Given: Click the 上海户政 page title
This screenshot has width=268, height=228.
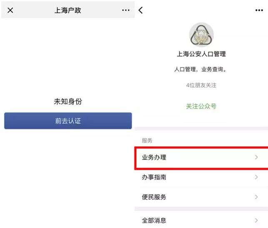Looking at the screenshot, I should [x=68, y=10].
